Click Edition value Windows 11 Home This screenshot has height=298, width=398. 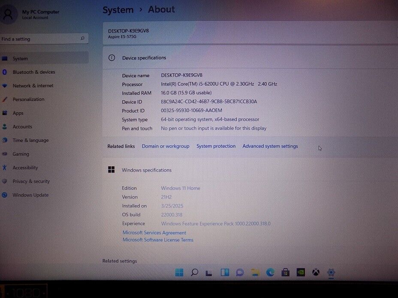181,188
